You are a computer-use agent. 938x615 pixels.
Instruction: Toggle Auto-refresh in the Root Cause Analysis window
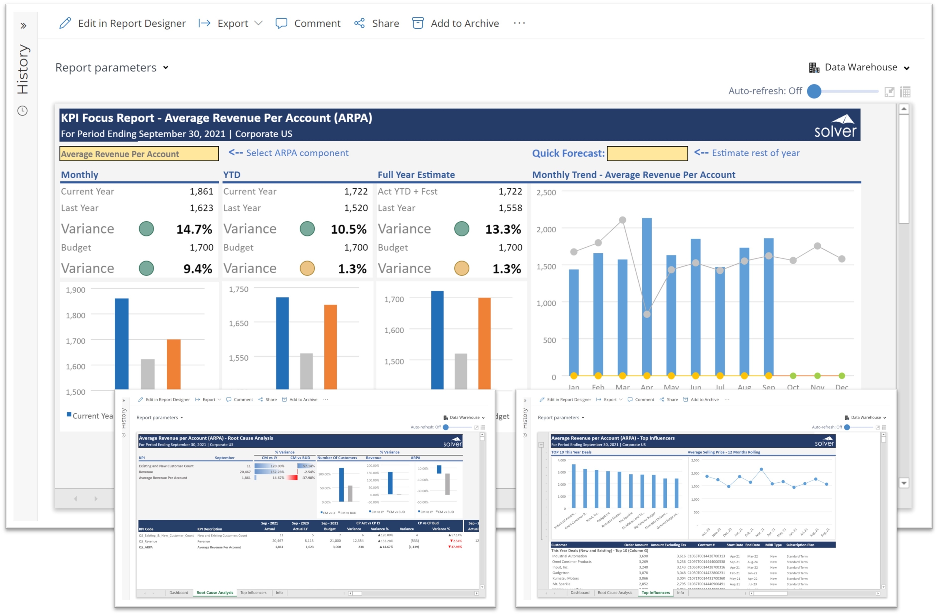446,427
